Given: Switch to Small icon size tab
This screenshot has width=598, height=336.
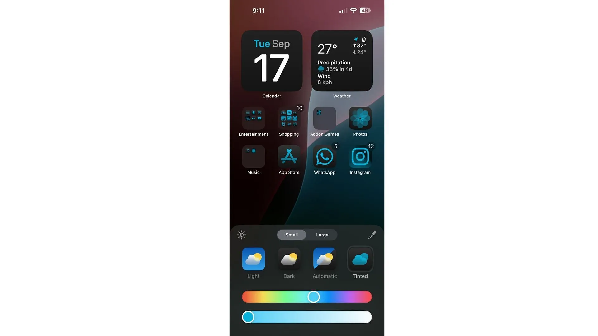Looking at the screenshot, I should [291, 235].
